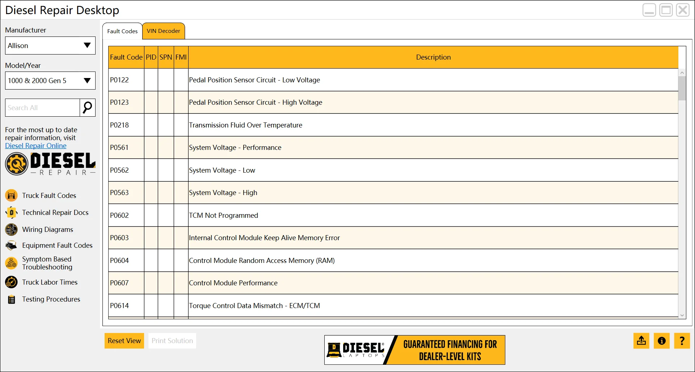Select fault code P0563 cell

tap(126, 193)
